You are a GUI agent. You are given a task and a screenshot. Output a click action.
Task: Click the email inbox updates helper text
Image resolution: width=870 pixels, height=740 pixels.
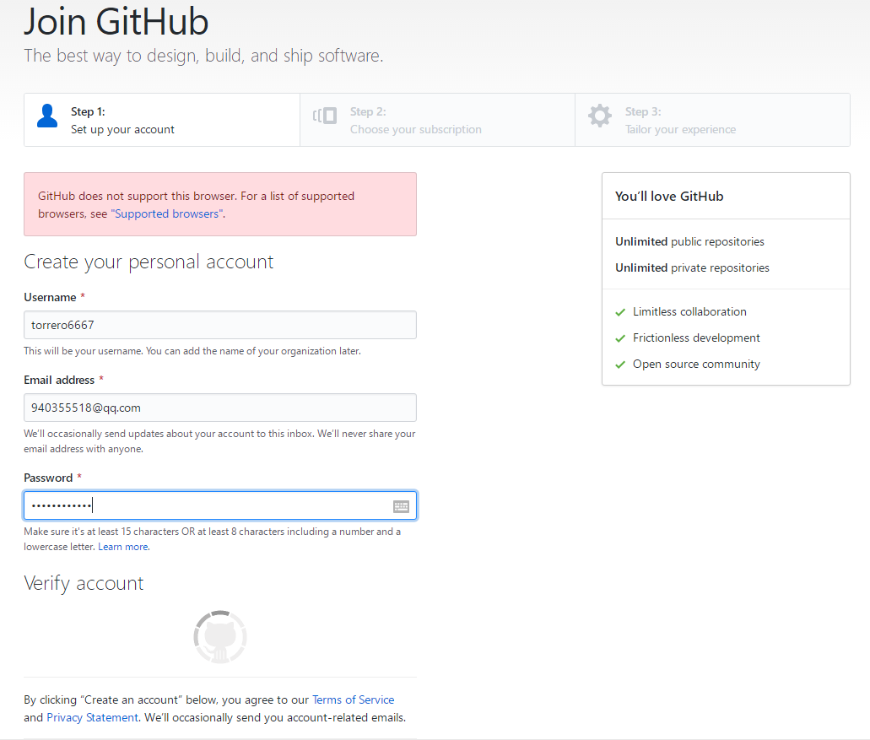pos(219,441)
